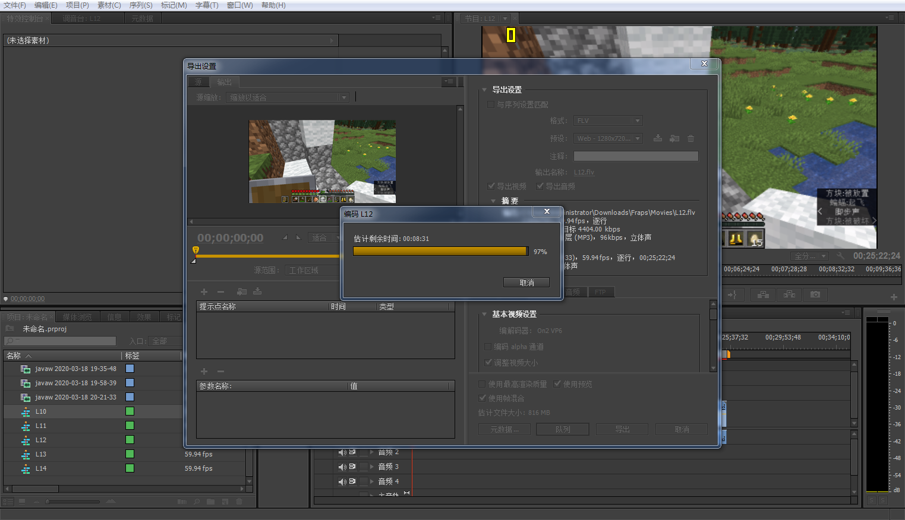The image size is (905, 520).
Task: Click export preview timecode 00;00;00;00
Action: tap(230, 238)
